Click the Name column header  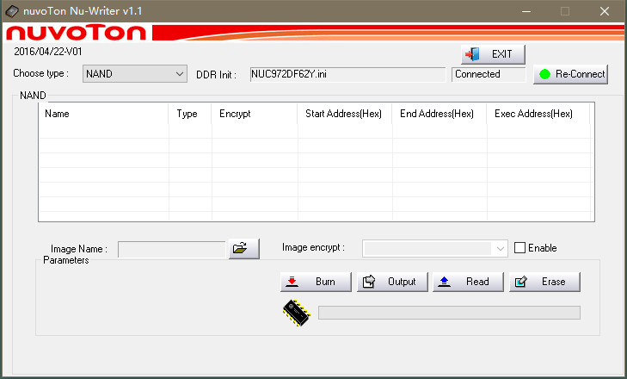pos(103,114)
